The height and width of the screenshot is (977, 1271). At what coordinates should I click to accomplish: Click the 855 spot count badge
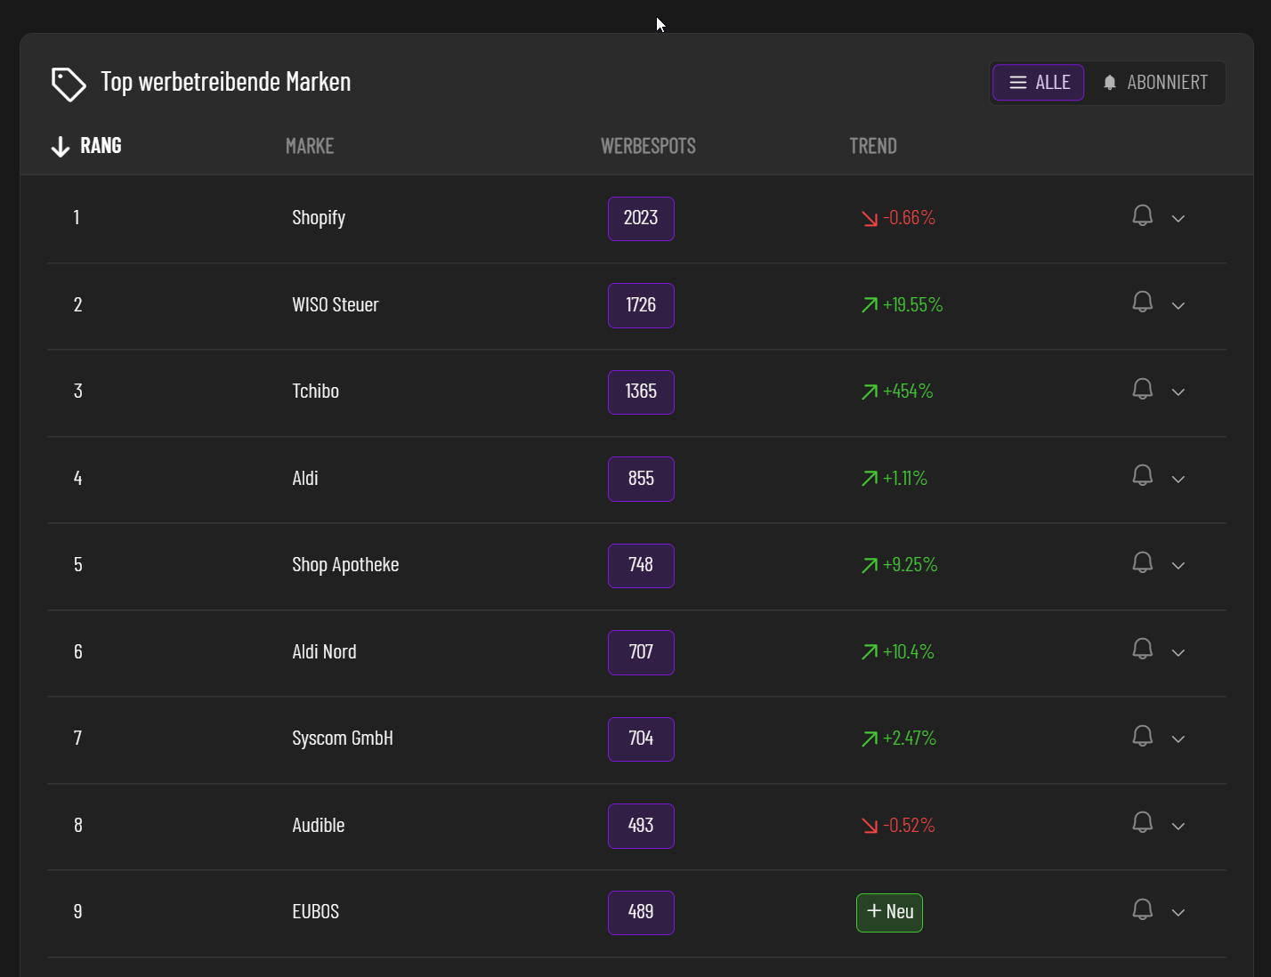641,479
